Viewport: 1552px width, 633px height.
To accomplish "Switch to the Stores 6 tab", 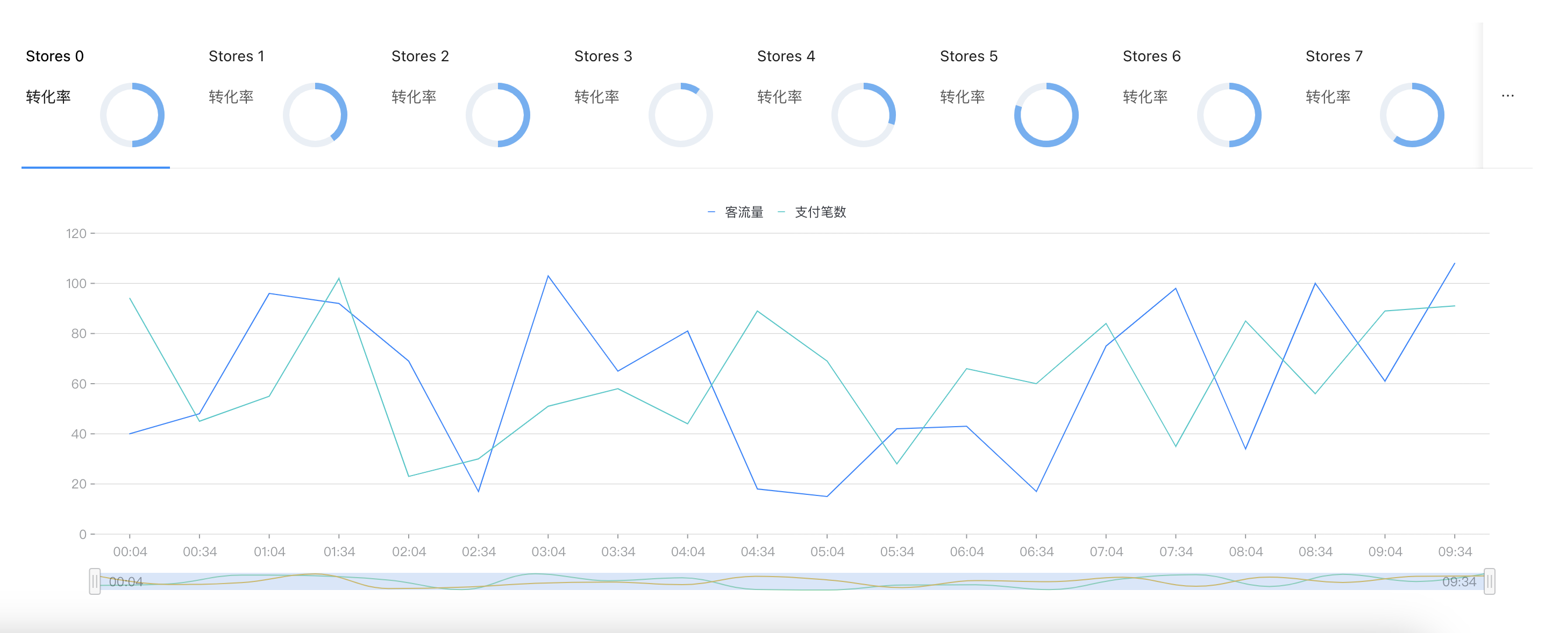I will pos(1193,96).
